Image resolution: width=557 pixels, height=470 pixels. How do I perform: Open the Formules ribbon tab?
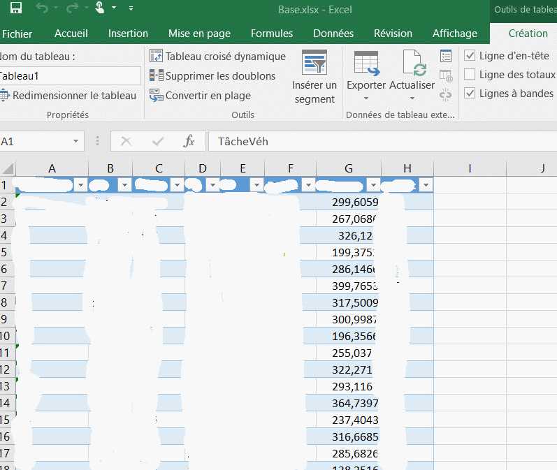(x=272, y=34)
